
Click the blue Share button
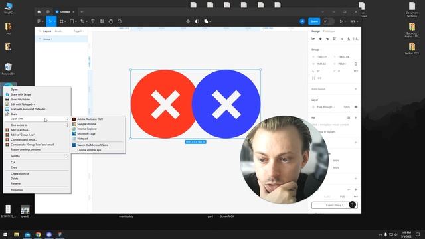coord(314,21)
